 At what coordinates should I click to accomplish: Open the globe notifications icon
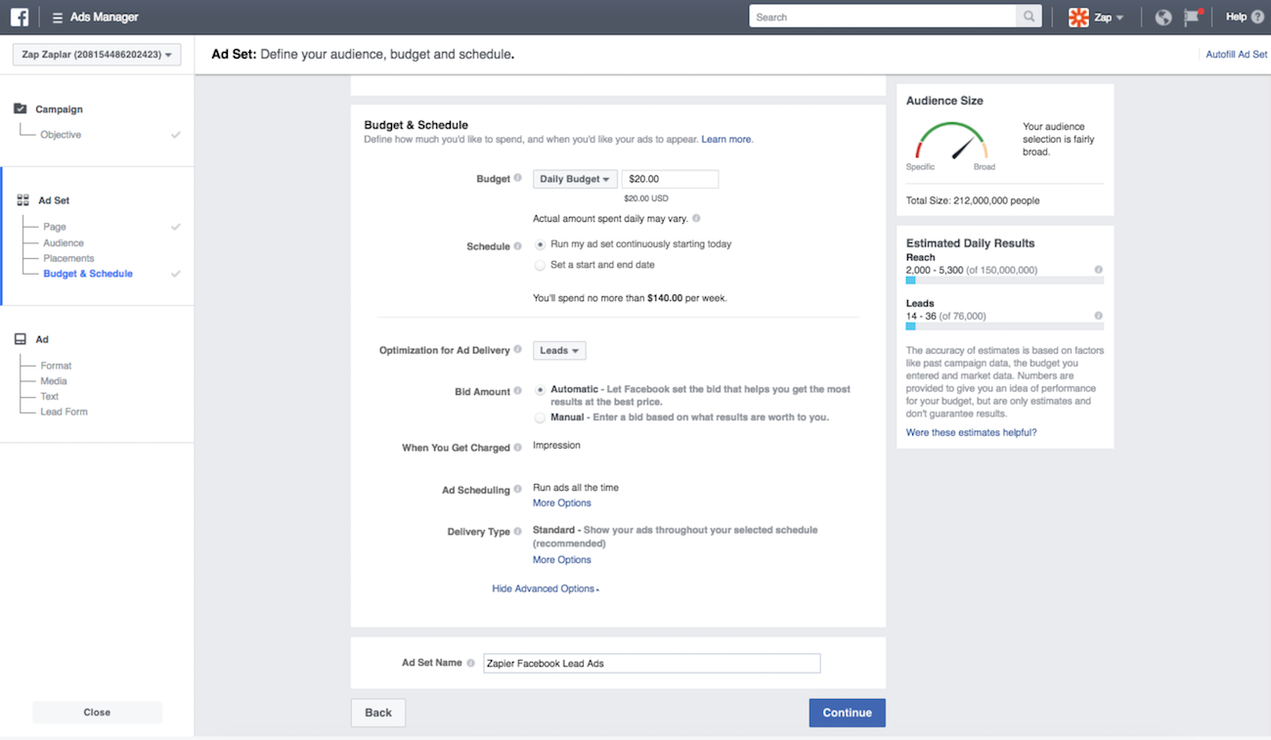tap(1162, 17)
